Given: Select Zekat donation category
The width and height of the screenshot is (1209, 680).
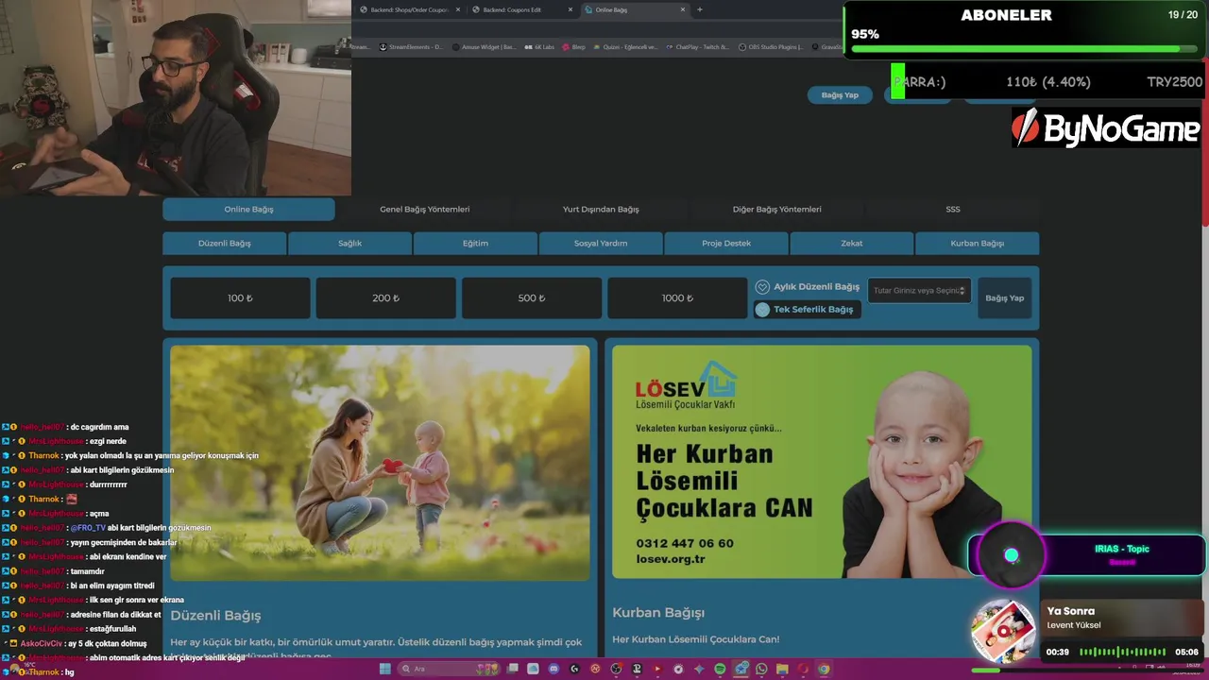Looking at the screenshot, I should [852, 243].
